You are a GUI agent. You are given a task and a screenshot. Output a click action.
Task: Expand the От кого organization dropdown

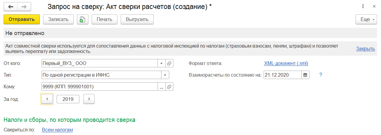[x=161, y=63]
